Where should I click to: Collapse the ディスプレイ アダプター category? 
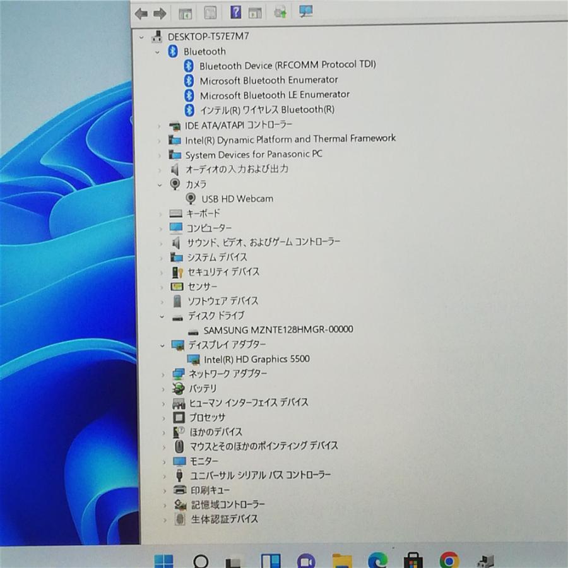(x=162, y=346)
